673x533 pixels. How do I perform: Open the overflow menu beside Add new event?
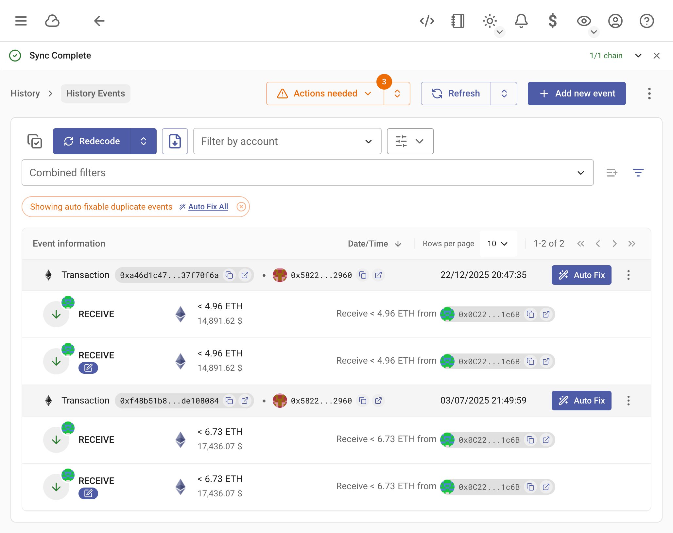point(649,94)
